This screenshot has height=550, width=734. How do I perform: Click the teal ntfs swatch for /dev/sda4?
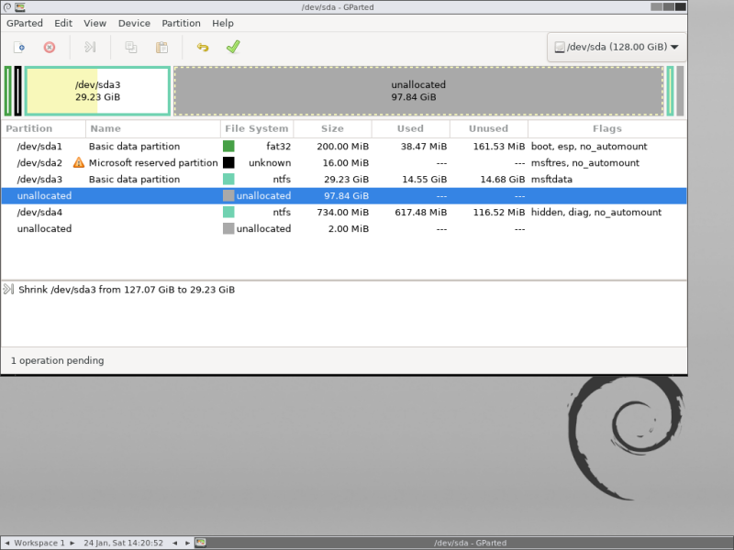click(x=228, y=213)
